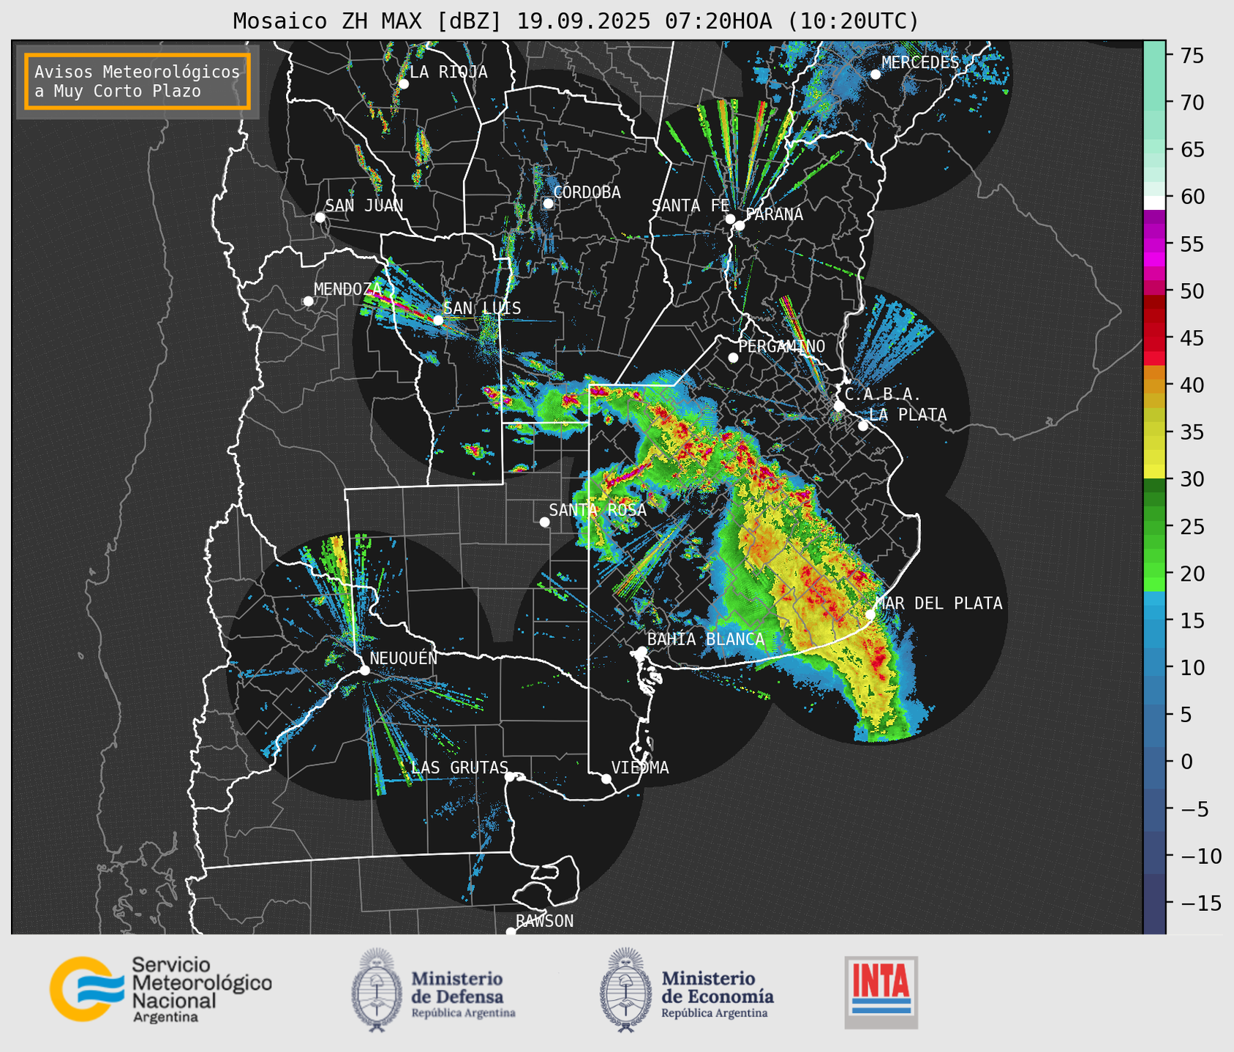The image size is (1234, 1052).
Task: Click the SAN LUIS city label
Action: tap(482, 308)
